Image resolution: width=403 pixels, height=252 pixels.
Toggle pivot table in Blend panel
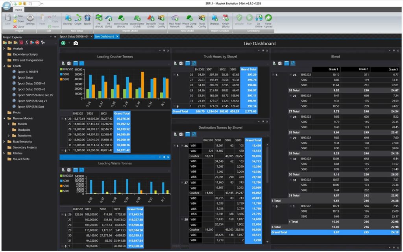[287, 63]
